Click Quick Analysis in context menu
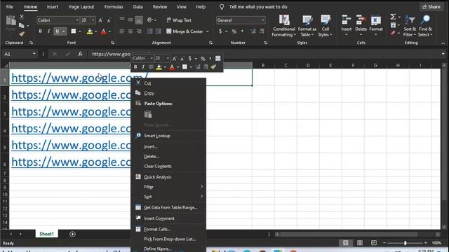Image resolution: width=449 pixels, height=252 pixels. 157,177
